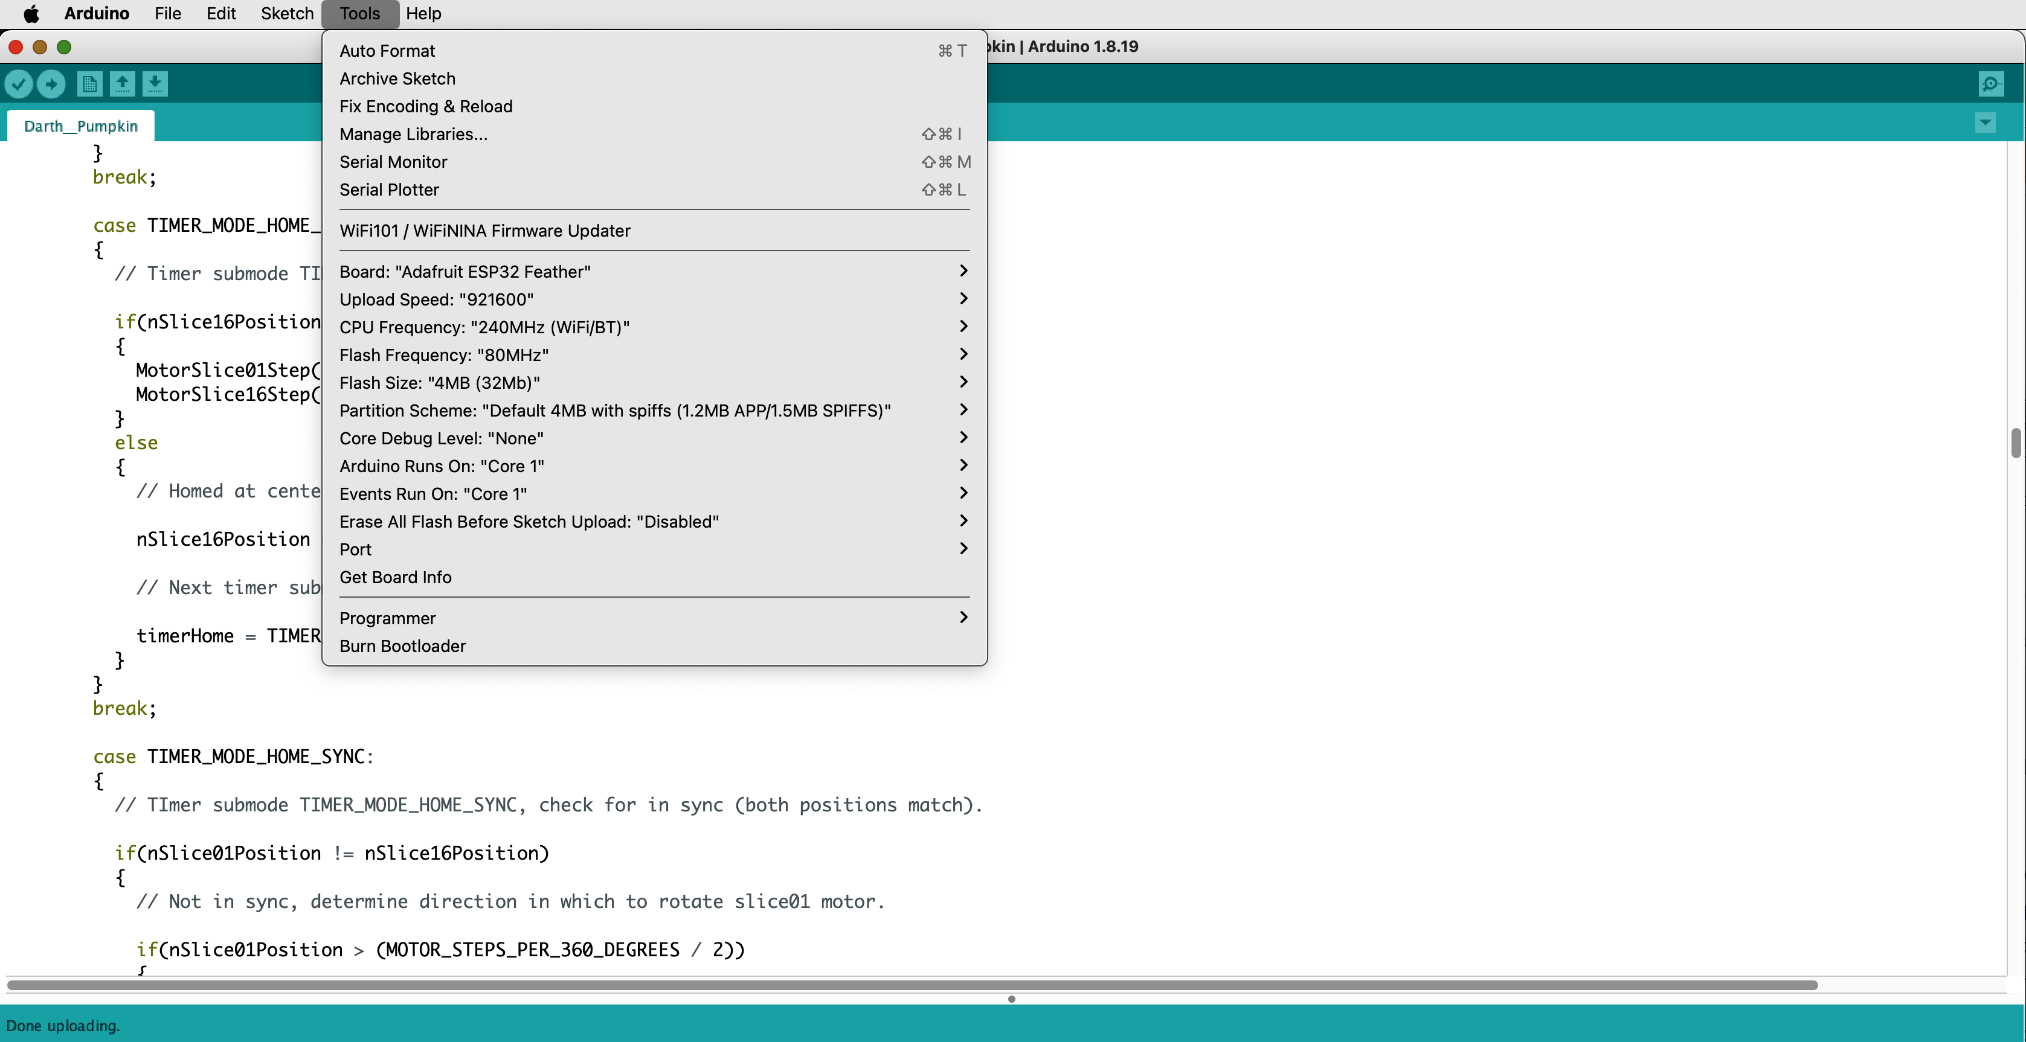Click the 'else' keyword in code

[x=136, y=443]
